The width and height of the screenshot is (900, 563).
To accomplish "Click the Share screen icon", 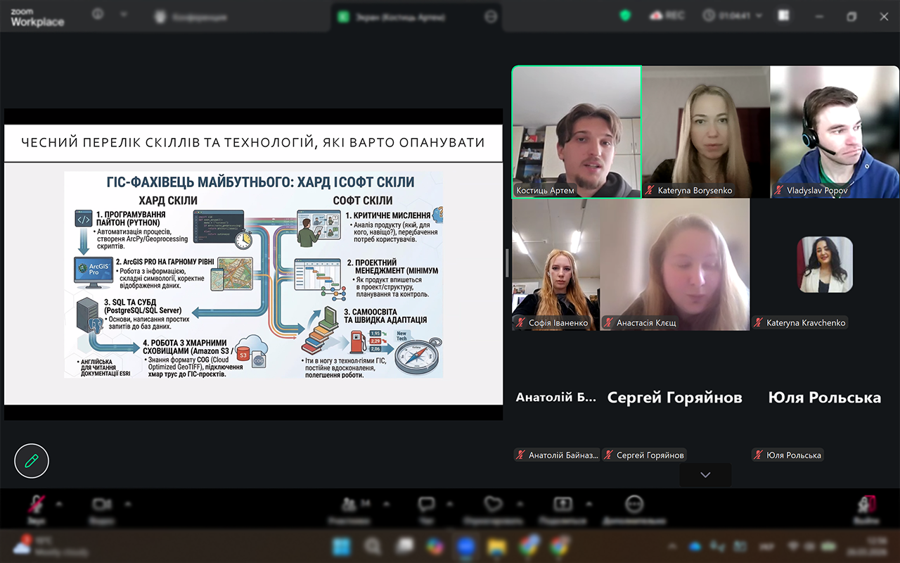I will pos(562,504).
